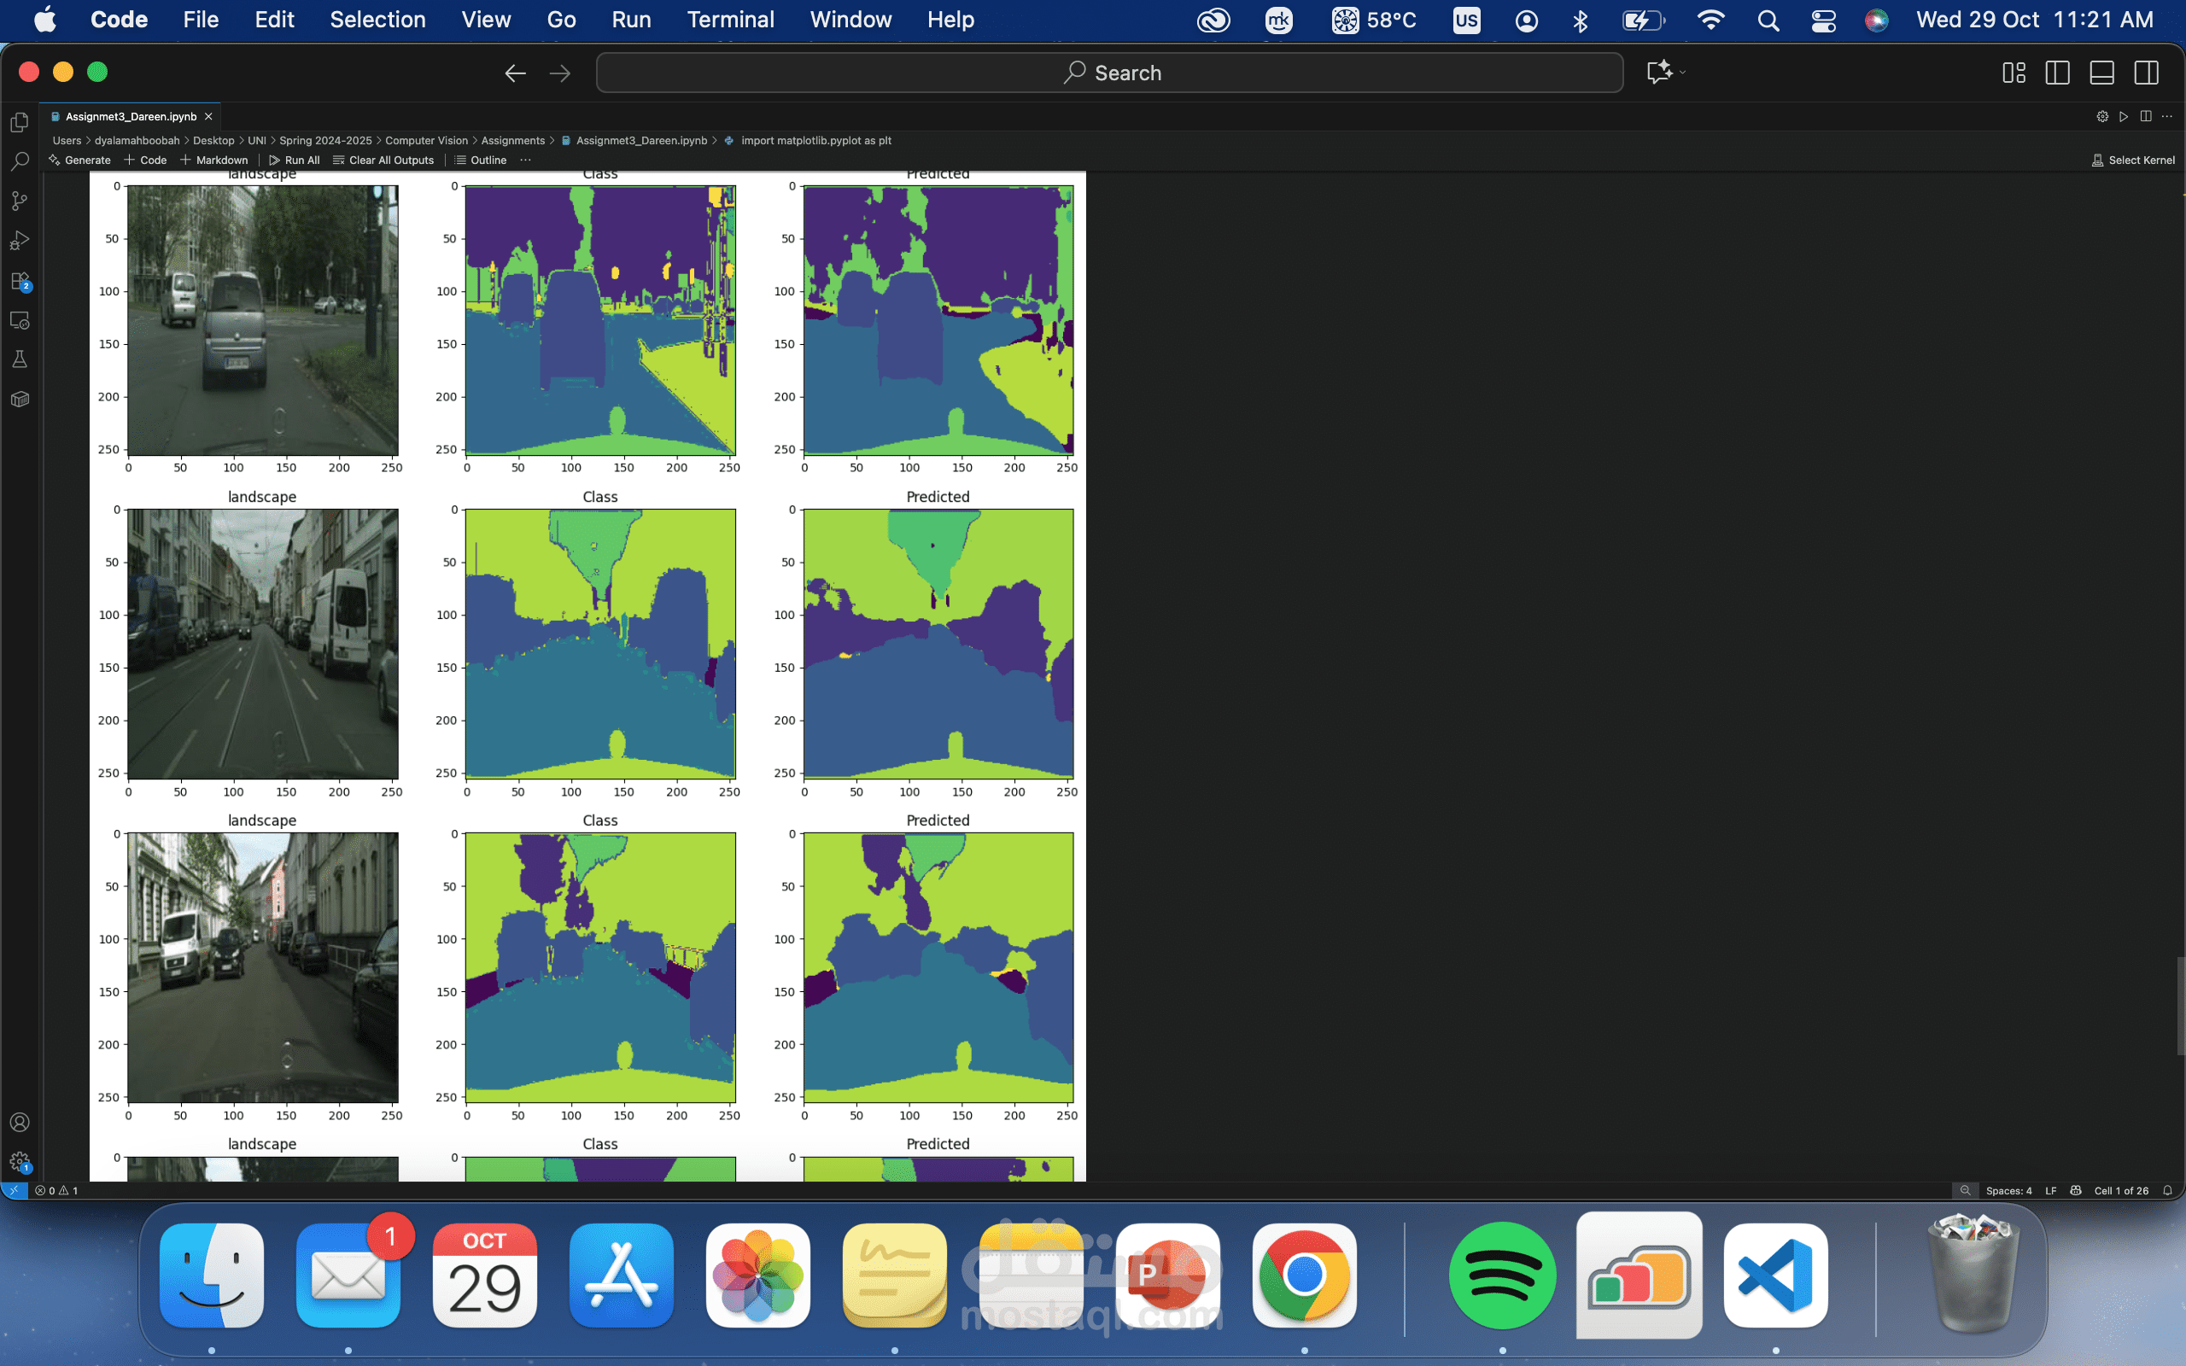The width and height of the screenshot is (2186, 1366).
Task: Expand the Computer Vision breadcrumb folder
Action: click(426, 140)
